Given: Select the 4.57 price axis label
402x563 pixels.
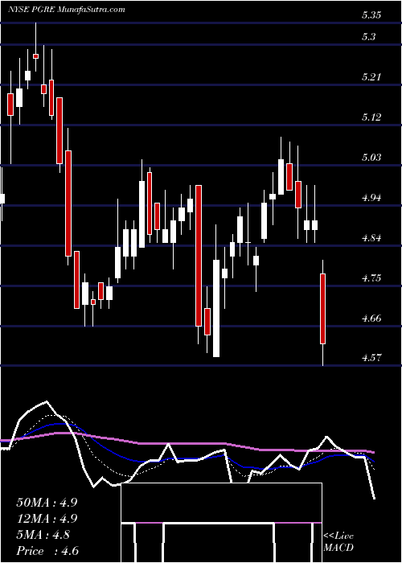Looking at the screenshot, I should tap(371, 357).
